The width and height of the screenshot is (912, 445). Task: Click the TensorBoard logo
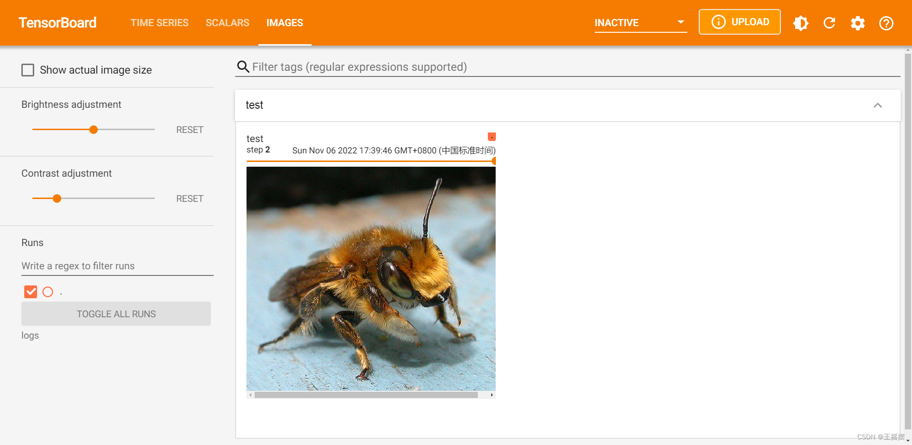(x=57, y=22)
